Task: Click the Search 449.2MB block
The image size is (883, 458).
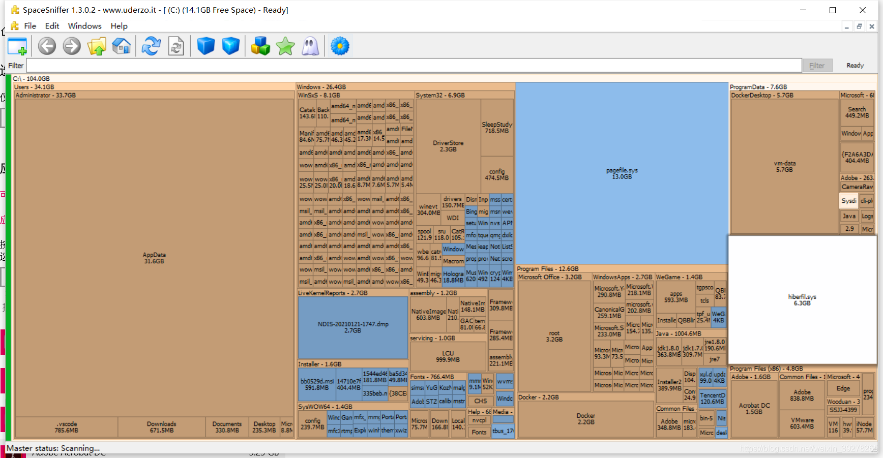Action: (857, 112)
